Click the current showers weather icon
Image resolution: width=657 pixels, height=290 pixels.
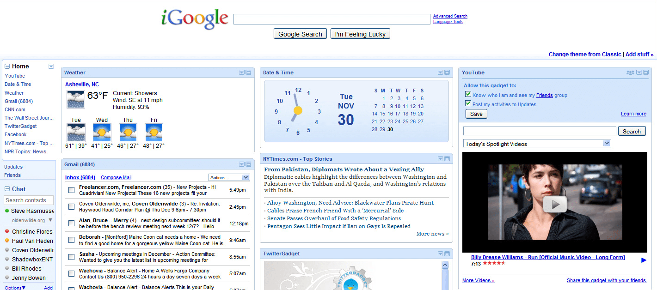76,100
